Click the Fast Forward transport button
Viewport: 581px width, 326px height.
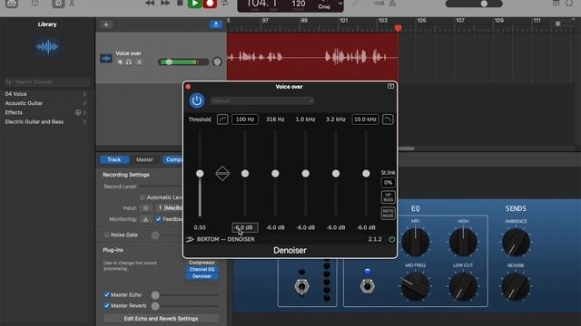(x=165, y=4)
